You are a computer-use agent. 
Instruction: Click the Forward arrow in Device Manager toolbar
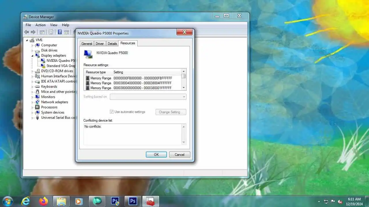[33, 32]
